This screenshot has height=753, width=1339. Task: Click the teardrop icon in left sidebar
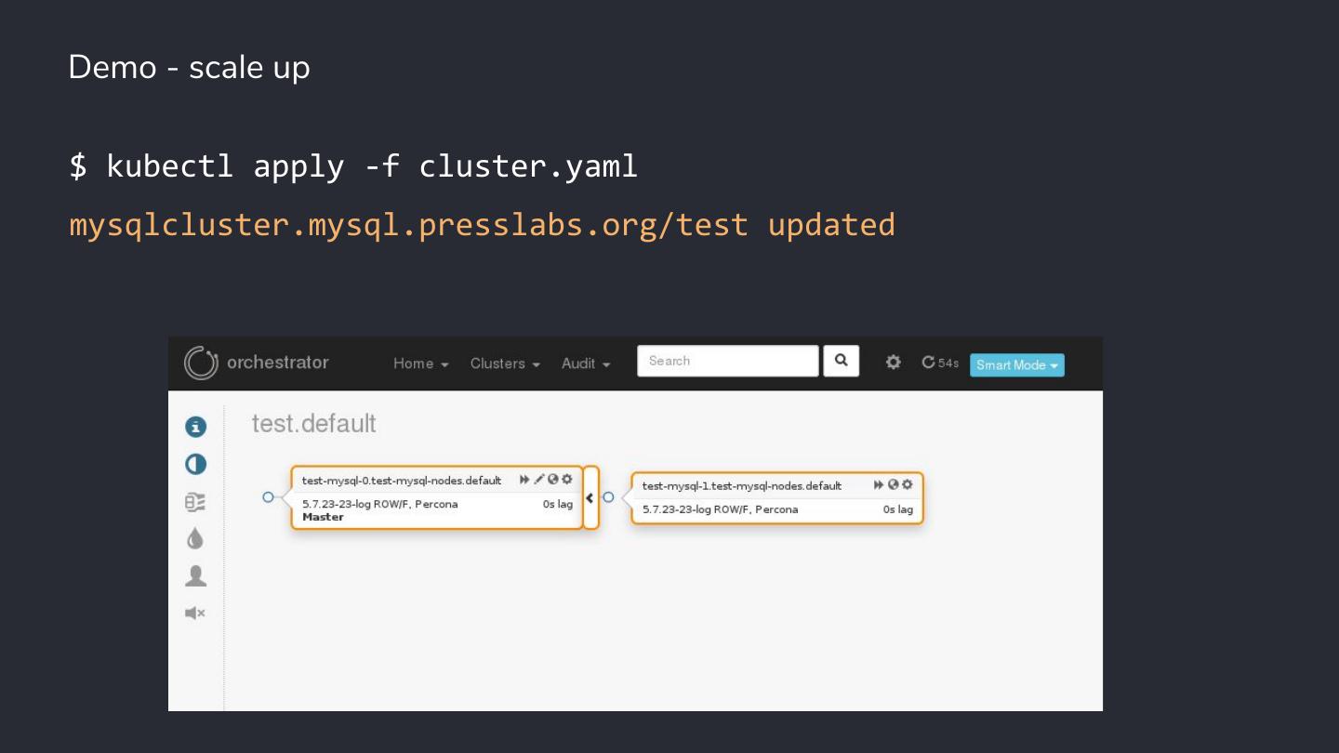coord(195,538)
